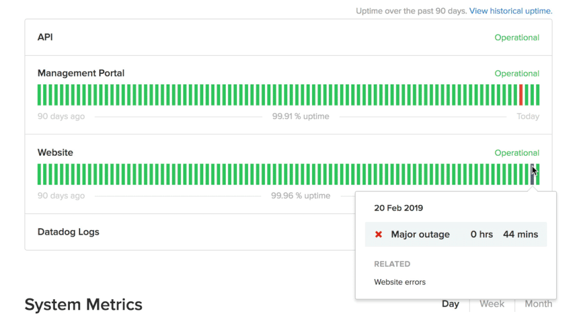The height and width of the screenshot is (324, 577).
Task: Click the Major outage label in tooltip
Action: (x=420, y=235)
